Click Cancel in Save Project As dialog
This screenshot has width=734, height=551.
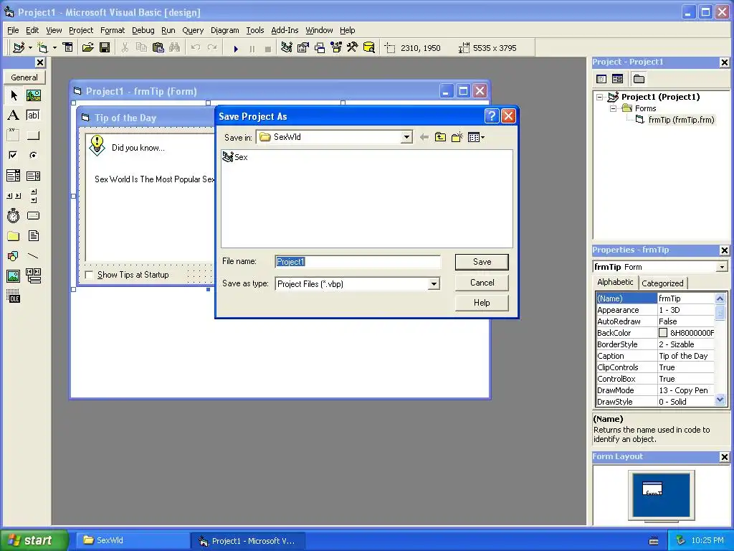(x=482, y=283)
